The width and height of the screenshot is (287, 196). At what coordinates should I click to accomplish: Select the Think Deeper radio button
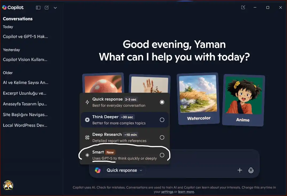(162, 120)
